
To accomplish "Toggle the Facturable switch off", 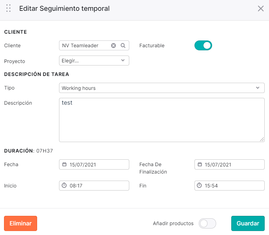I will [203, 45].
